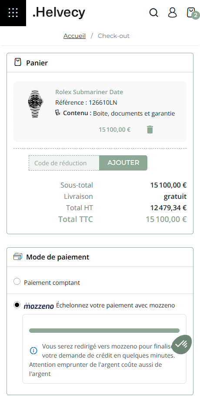Go to the Accueil breadcrumb link
Image resolution: width=200 pixels, height=396 pixels.
tap(74, 36)
